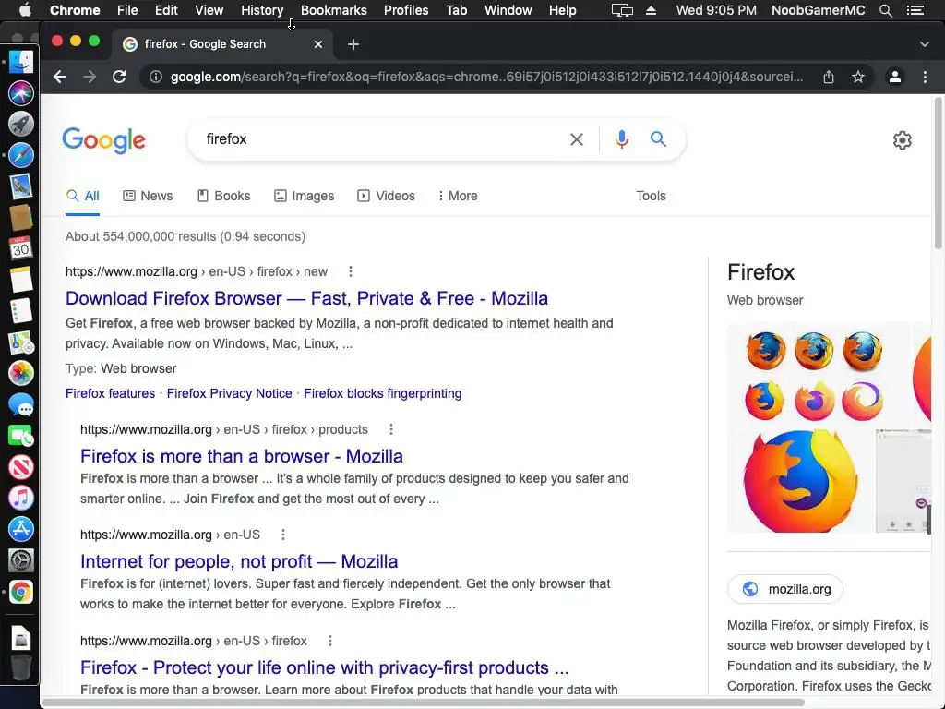
Task: Clear the search box with X icon
Action: pyautogui.click(x=577, y=139)
